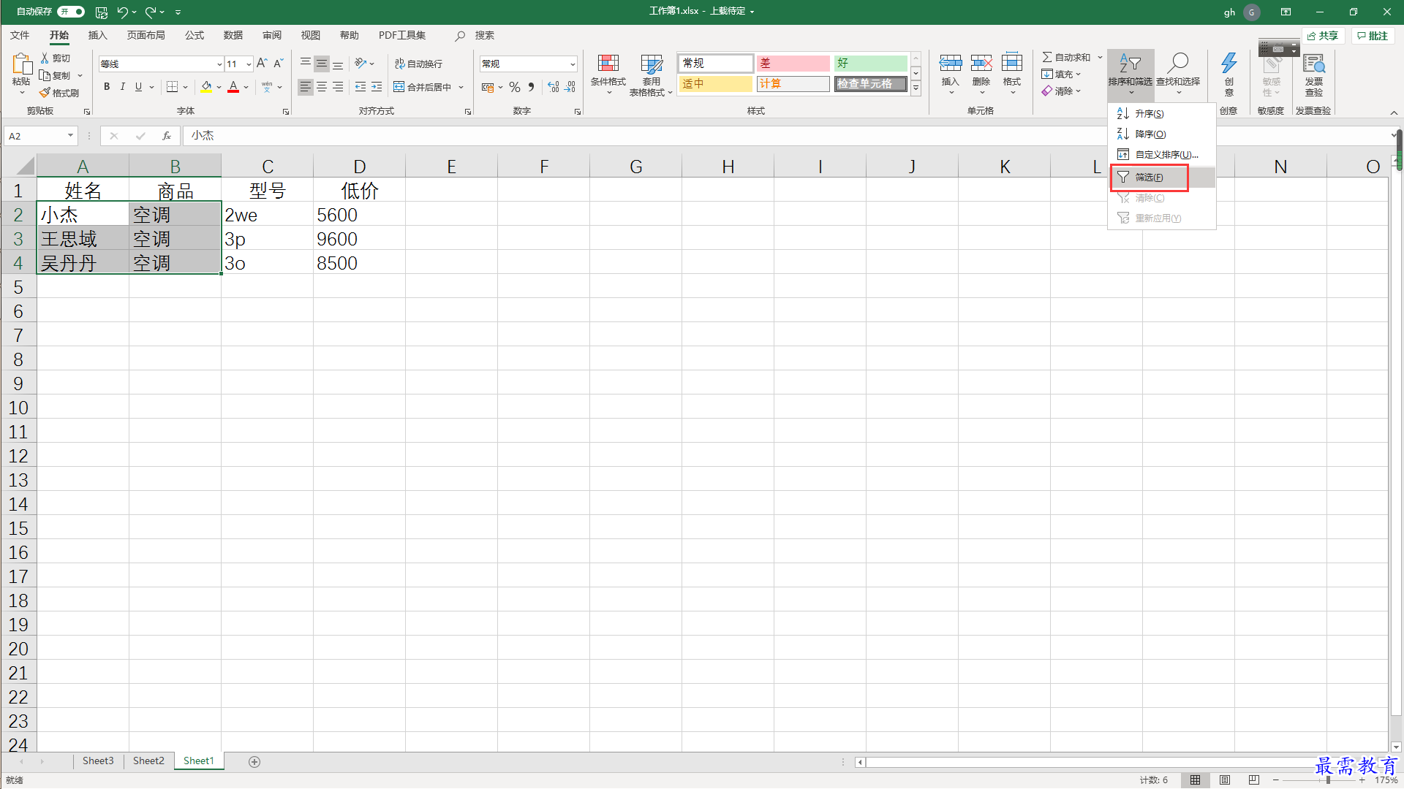Select the Format Painter brush

[45, 93]
